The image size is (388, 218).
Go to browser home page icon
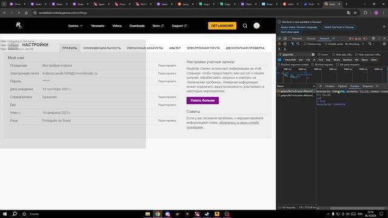click(26, 13)
